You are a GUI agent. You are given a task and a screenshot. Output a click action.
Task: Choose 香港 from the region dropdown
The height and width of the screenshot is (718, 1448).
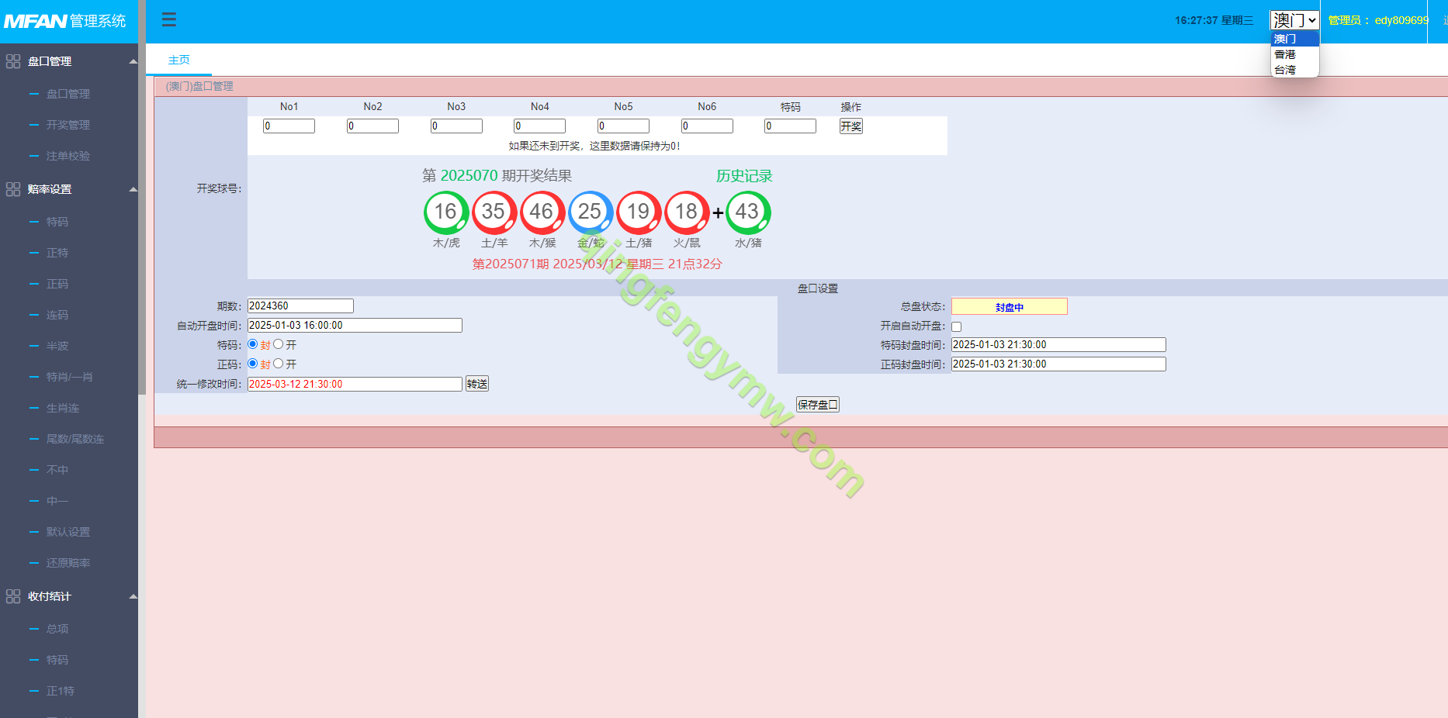tap(1285, 54)
